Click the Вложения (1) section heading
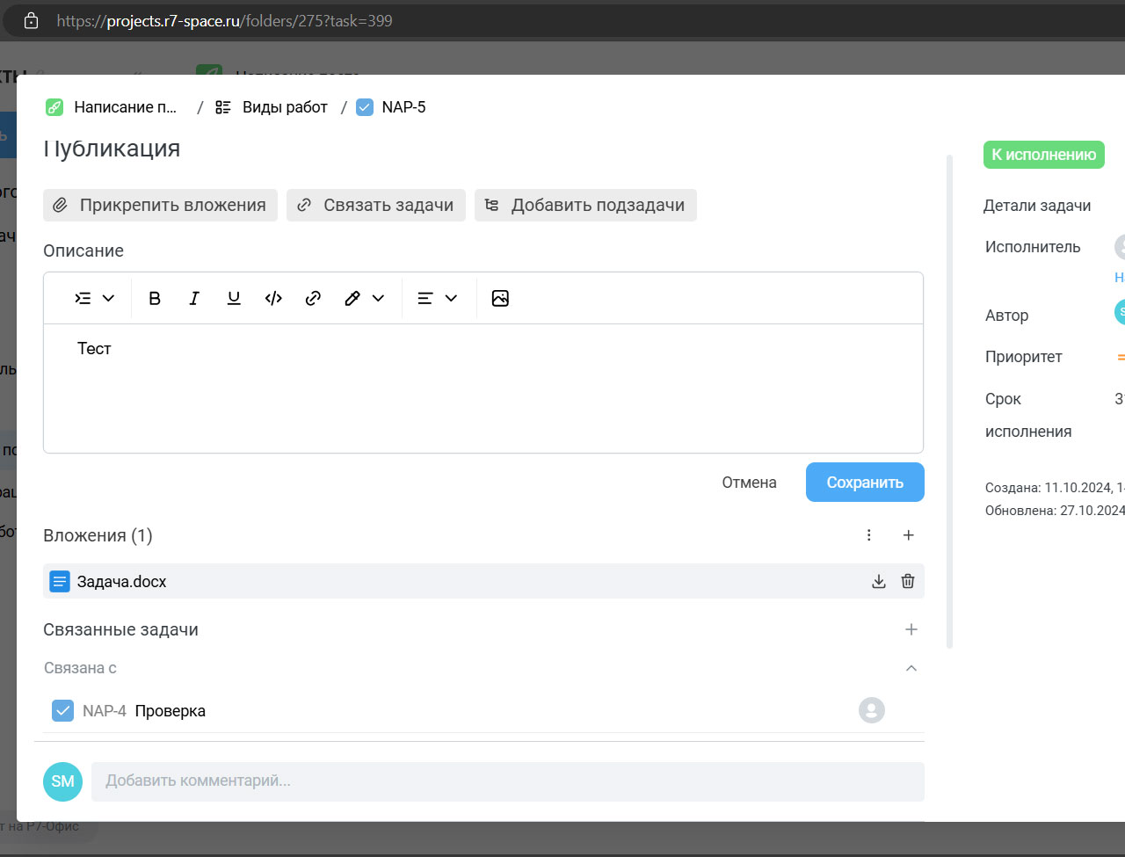The height and width of the screenshot is (857, 1125). pyautogui.click(x=98, y=535)
